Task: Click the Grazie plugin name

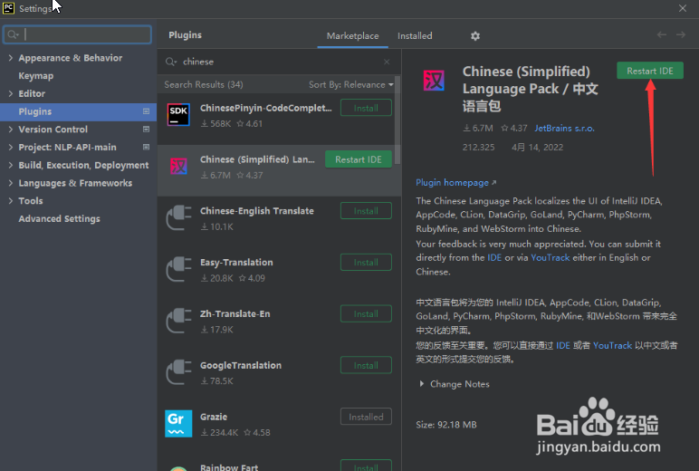Action: [214, 417]
